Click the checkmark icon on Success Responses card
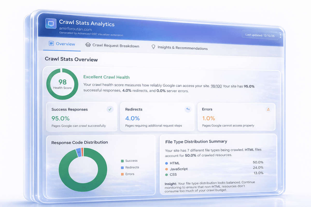The width and height of the screenshot is (311, 207). point(110,109)
